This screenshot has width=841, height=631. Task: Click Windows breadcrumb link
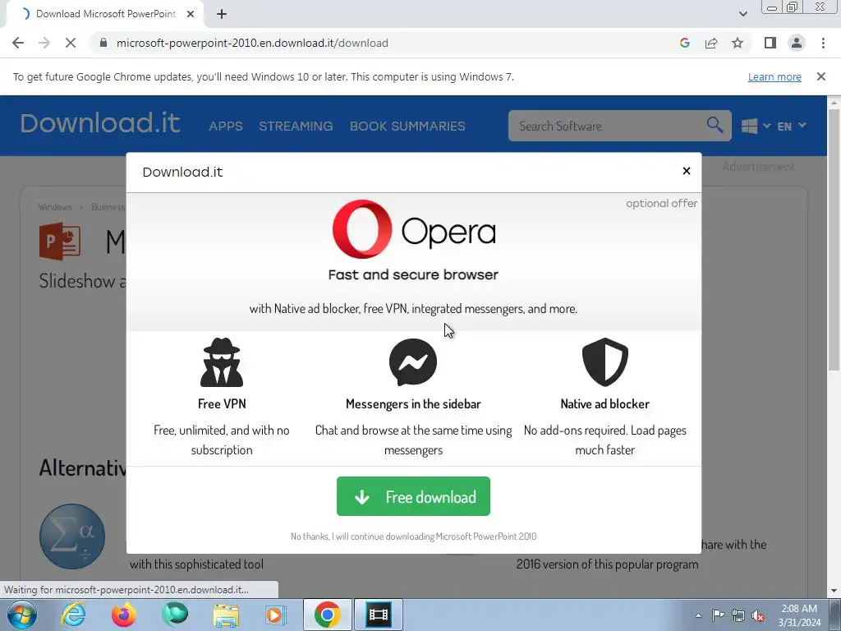(x=55, y=207)
